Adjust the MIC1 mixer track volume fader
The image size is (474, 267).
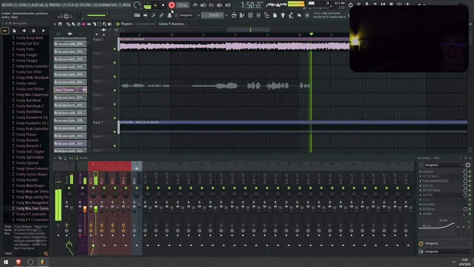pos(96,210)
